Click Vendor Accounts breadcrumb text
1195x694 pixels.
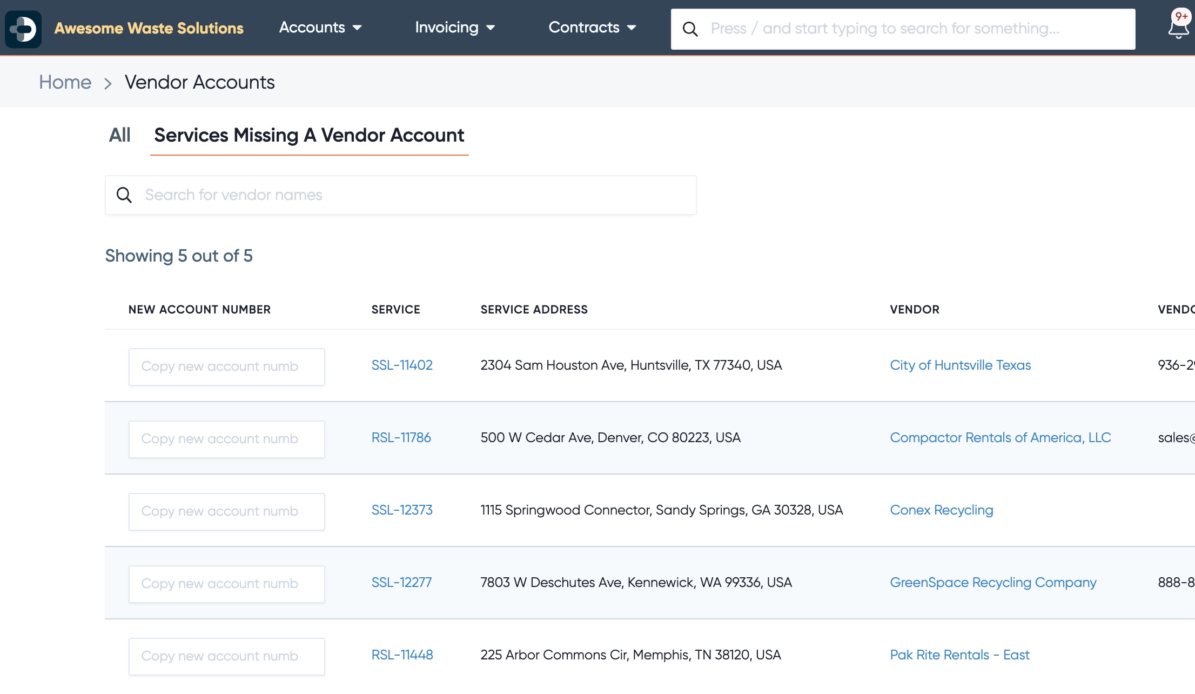pos(199,83)
